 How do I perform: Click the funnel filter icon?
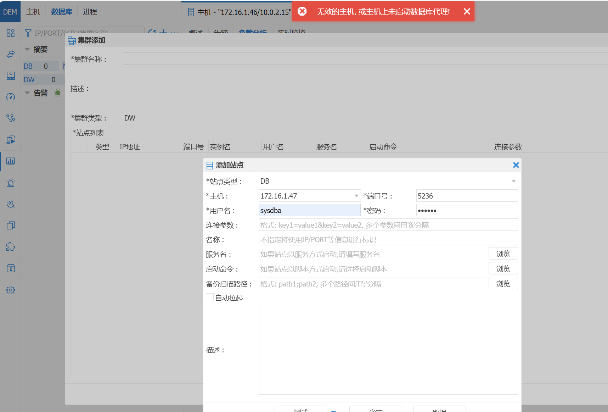point(28,33)
